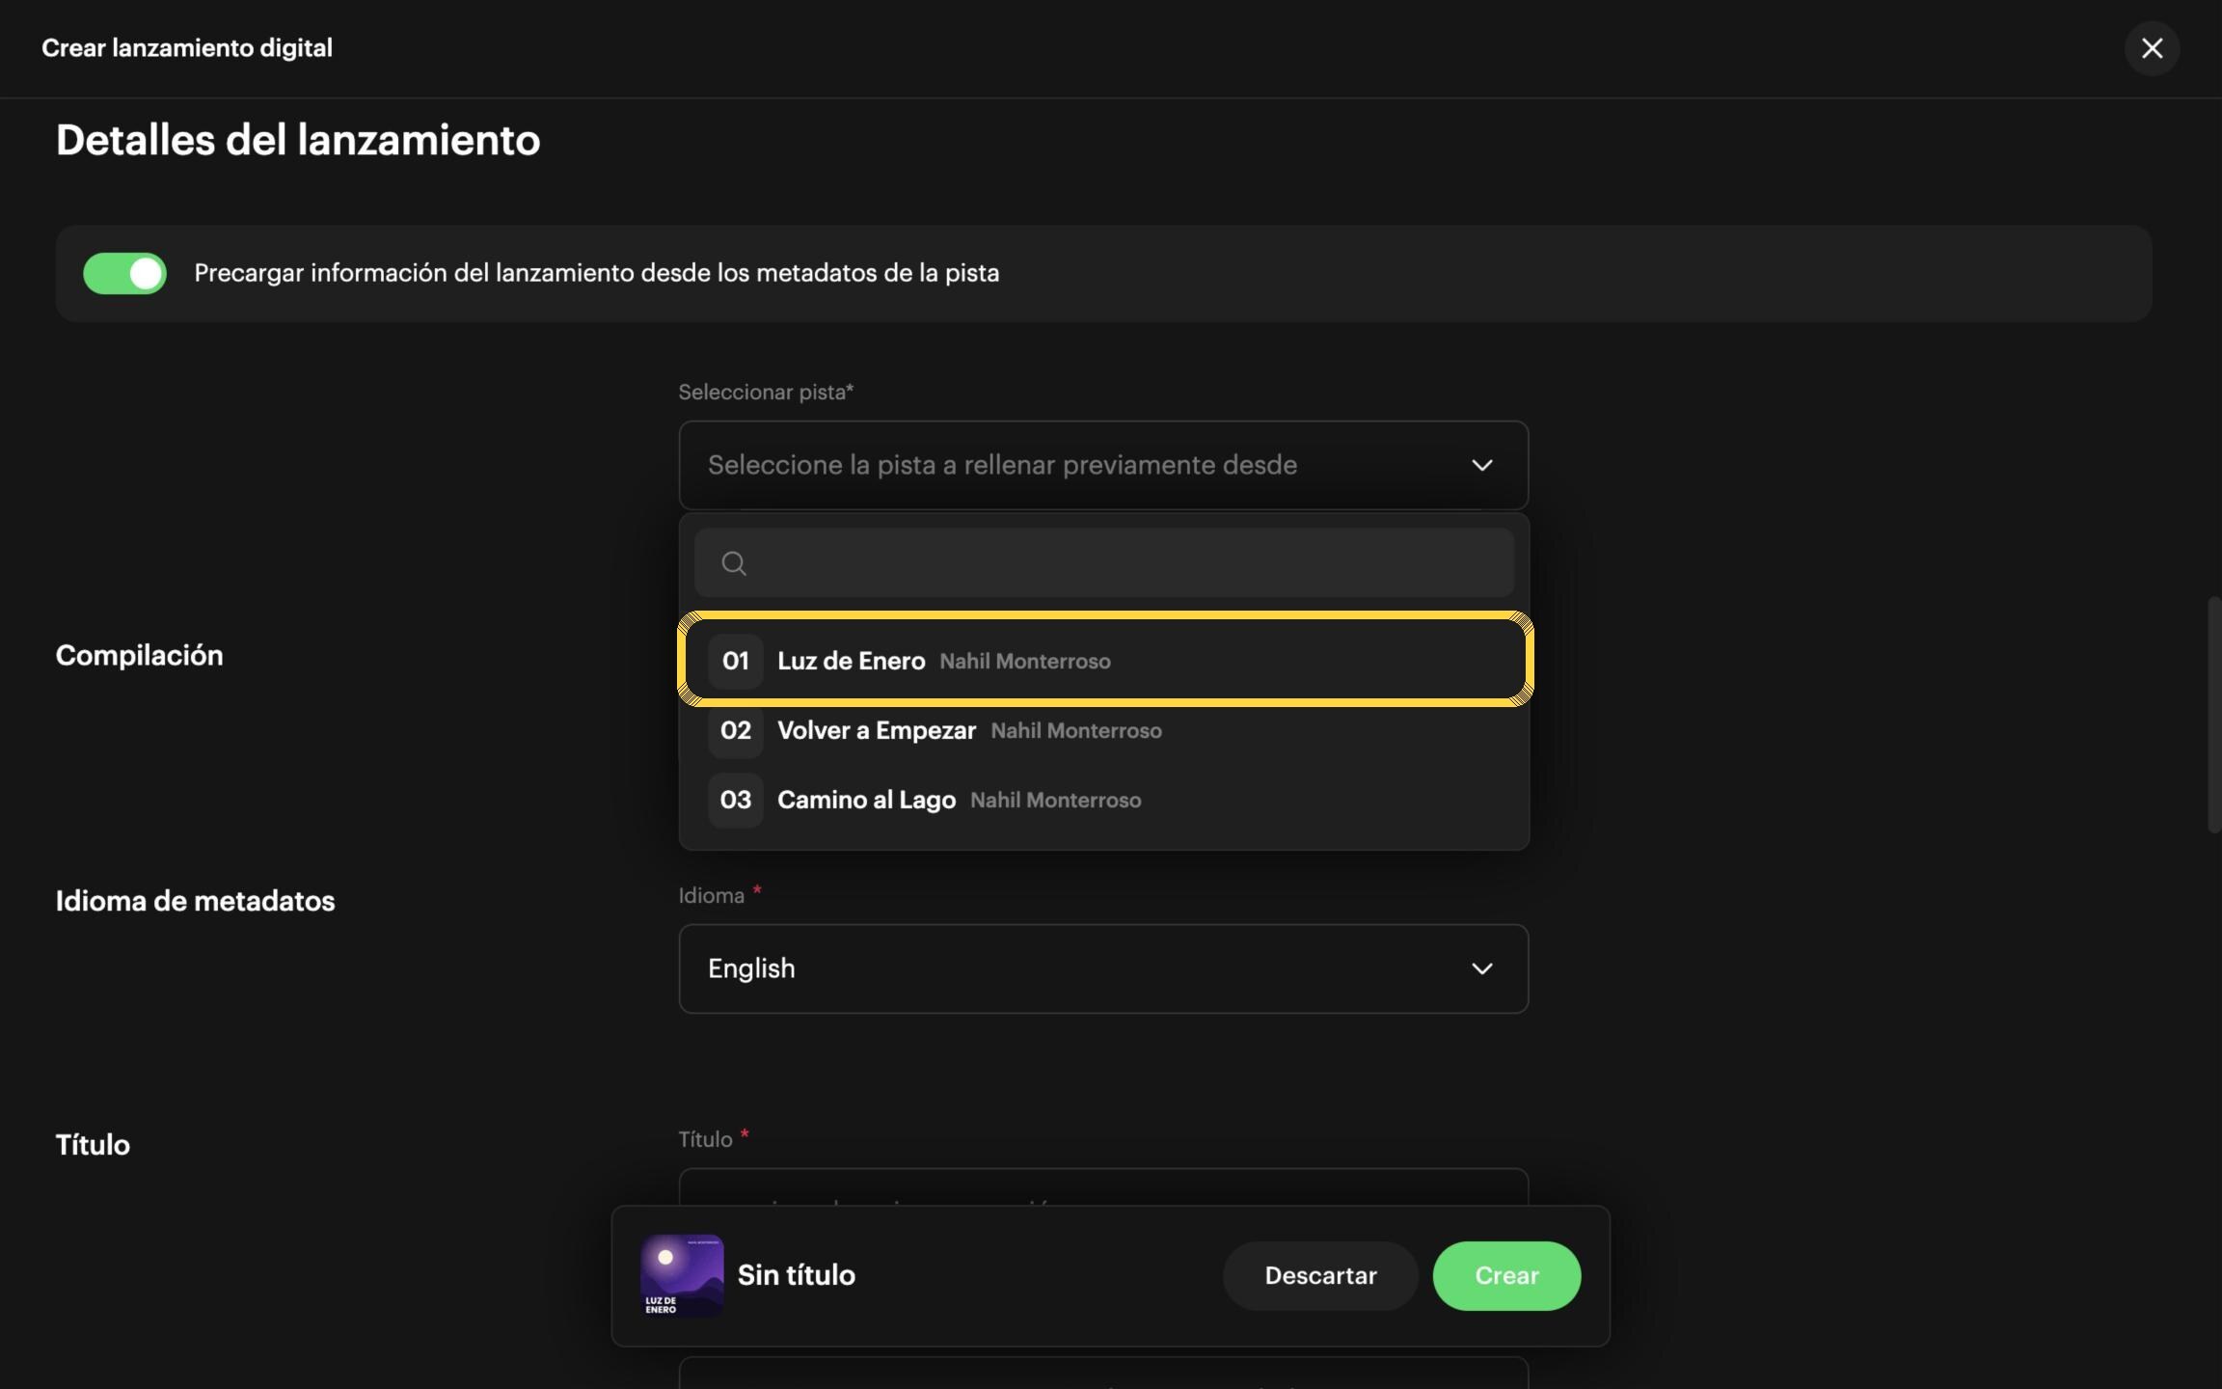
Task: Click the chevron on Seleccionar pista dropdown
Action: 1481,465
